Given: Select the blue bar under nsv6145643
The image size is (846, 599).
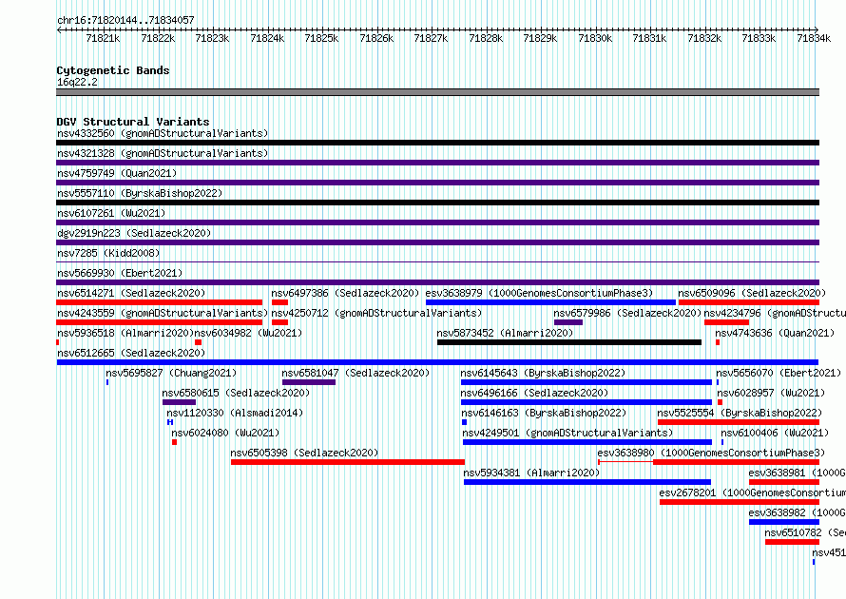Looking at the screenshot, I should tap(586, 382).
